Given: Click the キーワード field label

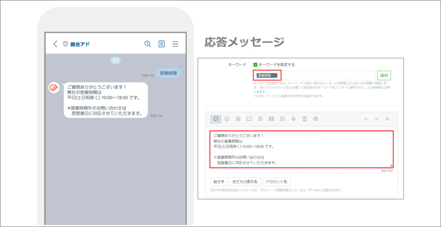Looking at the screenshot, I should (x=237, y=65).
